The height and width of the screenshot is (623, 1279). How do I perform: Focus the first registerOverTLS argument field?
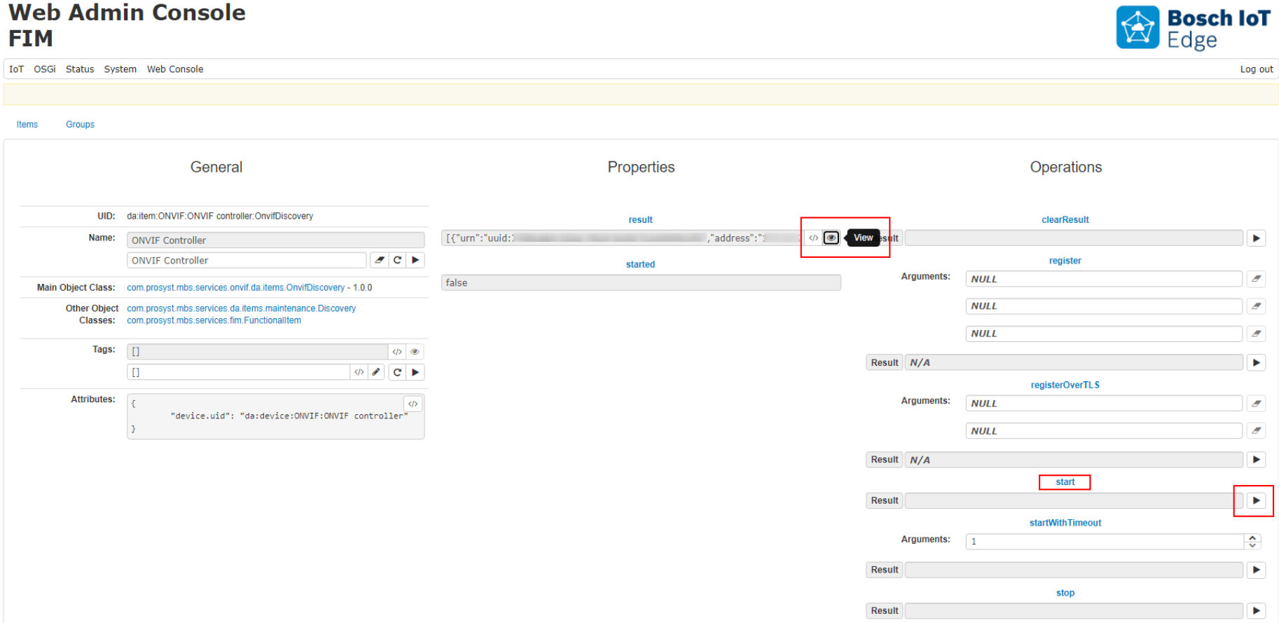tap(1104, 404)
